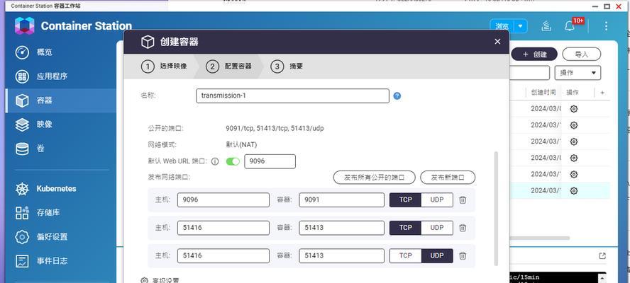Go to step 3 摘要
630x283 pixels.
click(287, 66)
